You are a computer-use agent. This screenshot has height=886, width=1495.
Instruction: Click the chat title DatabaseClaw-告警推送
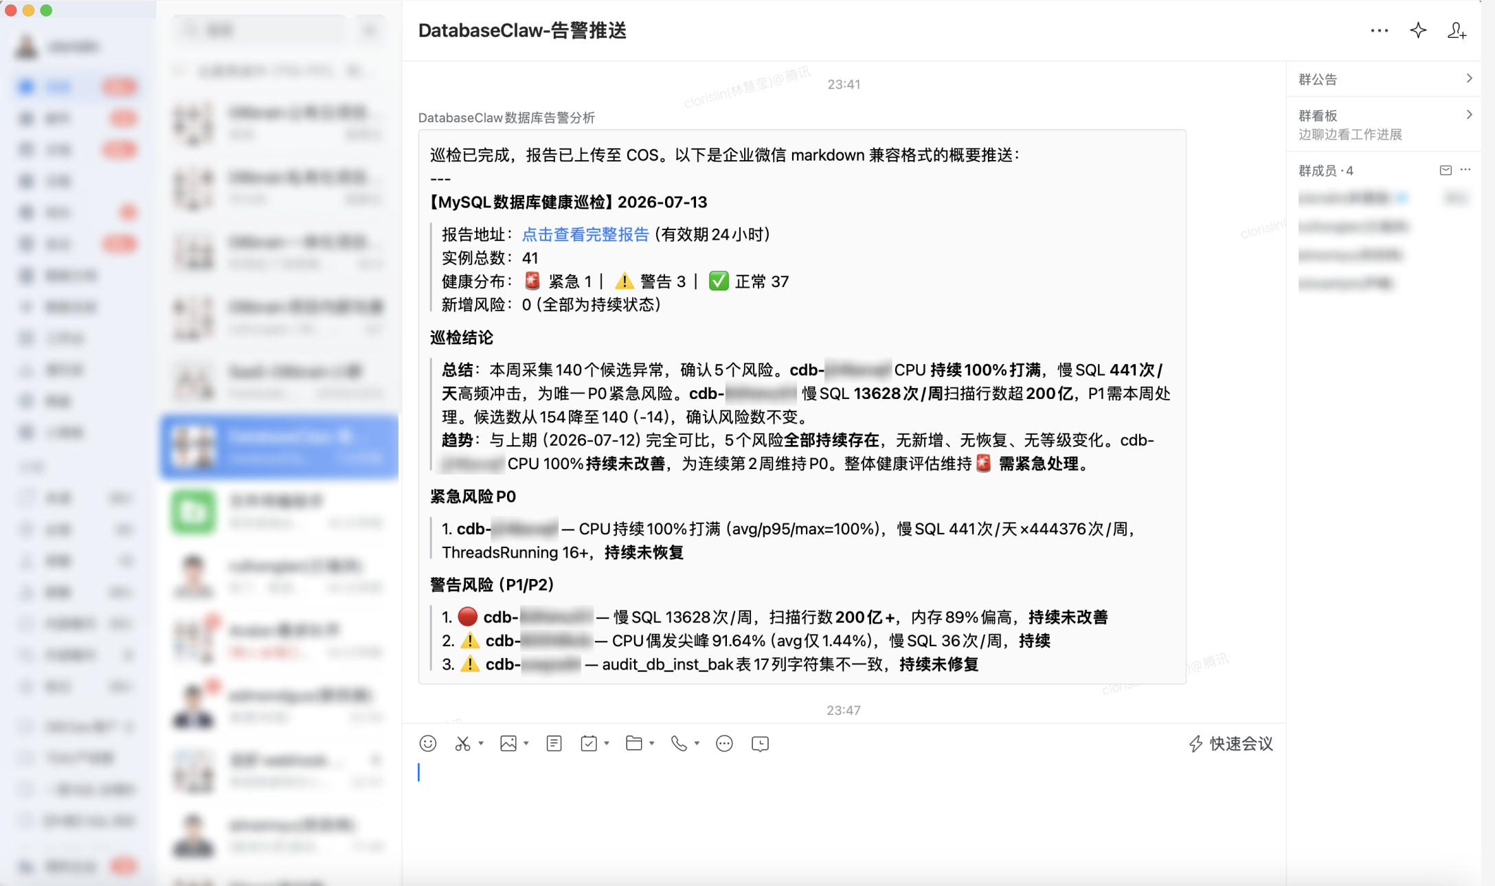click(x=522, y=31)
